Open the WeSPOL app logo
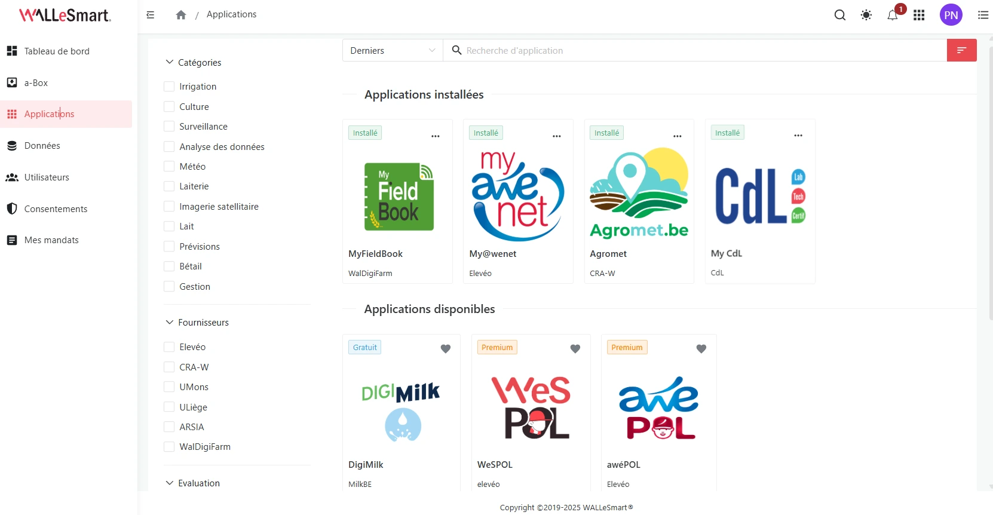Screen dimensions: 993x515 pos(531,407)
